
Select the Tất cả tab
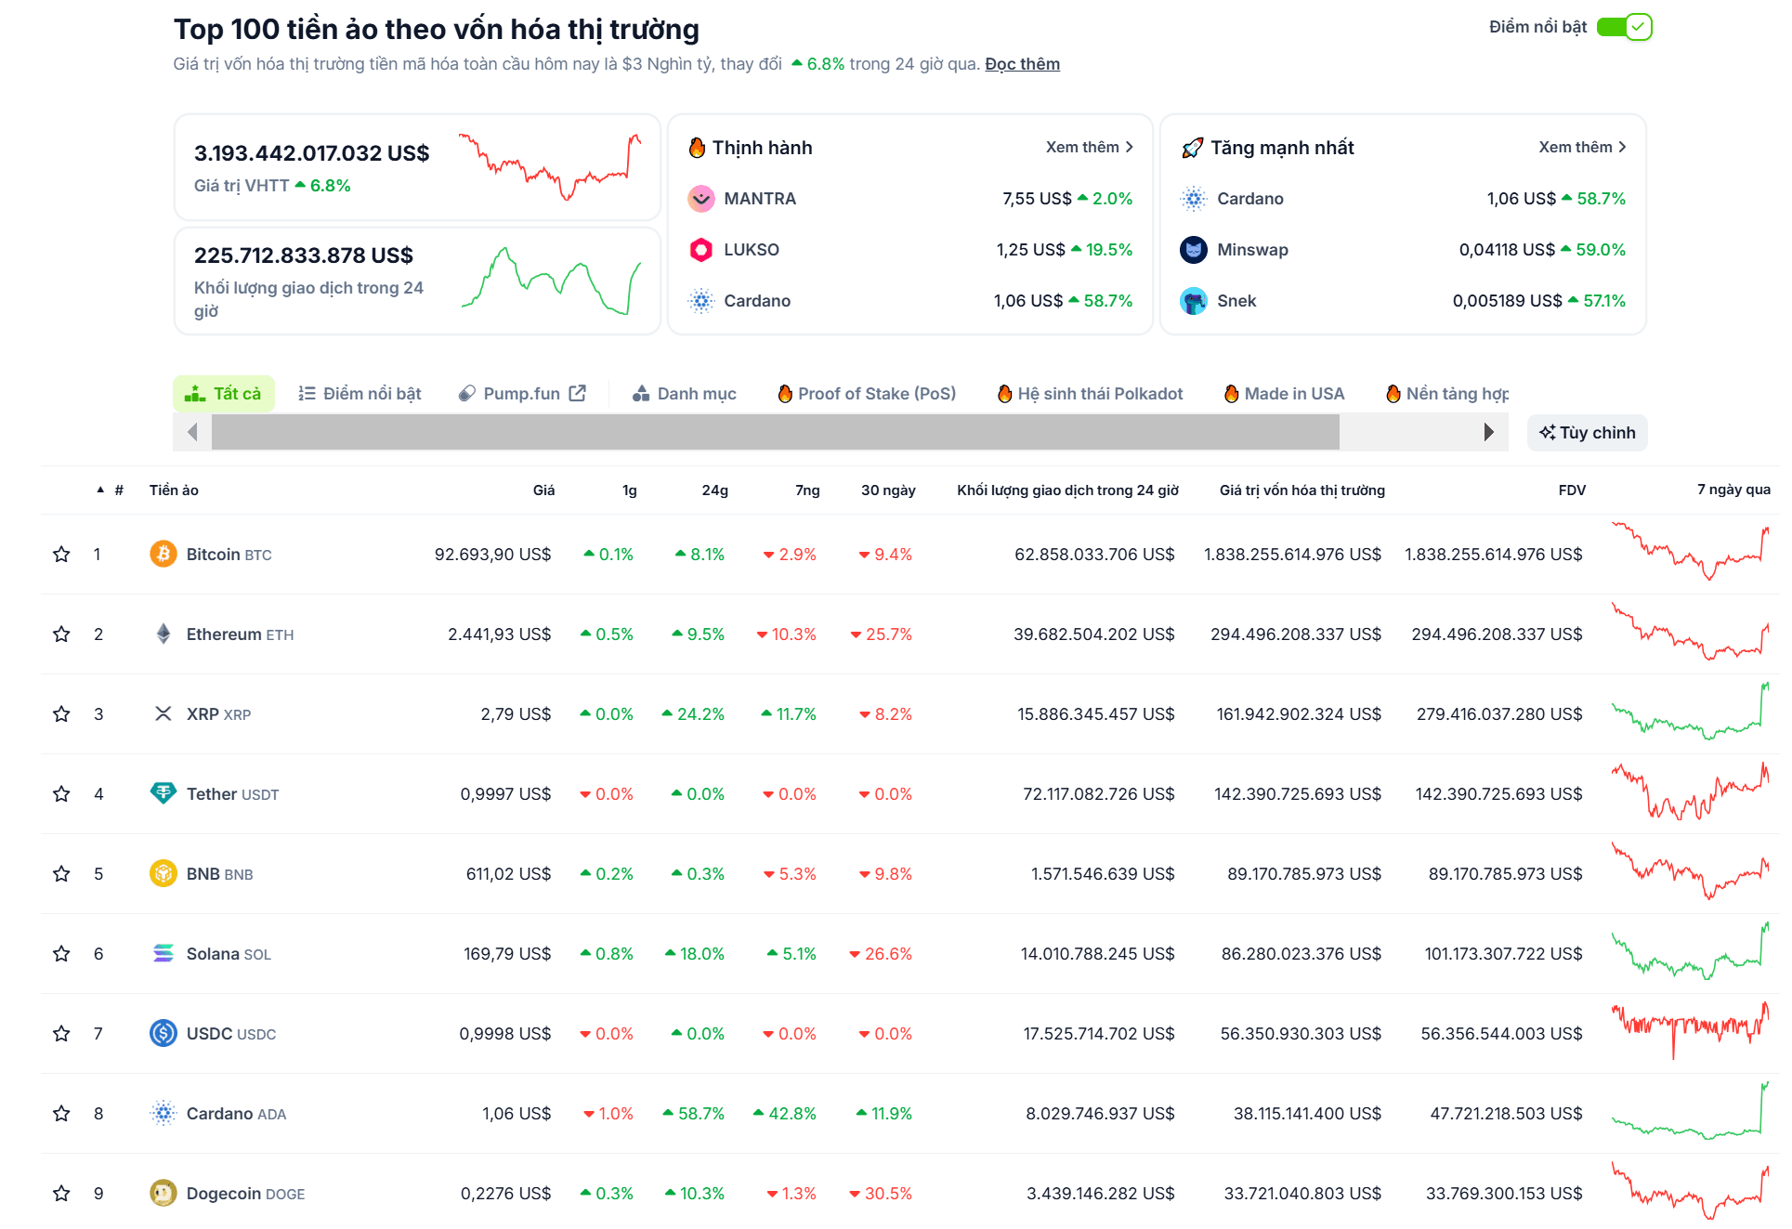[224, 394]
